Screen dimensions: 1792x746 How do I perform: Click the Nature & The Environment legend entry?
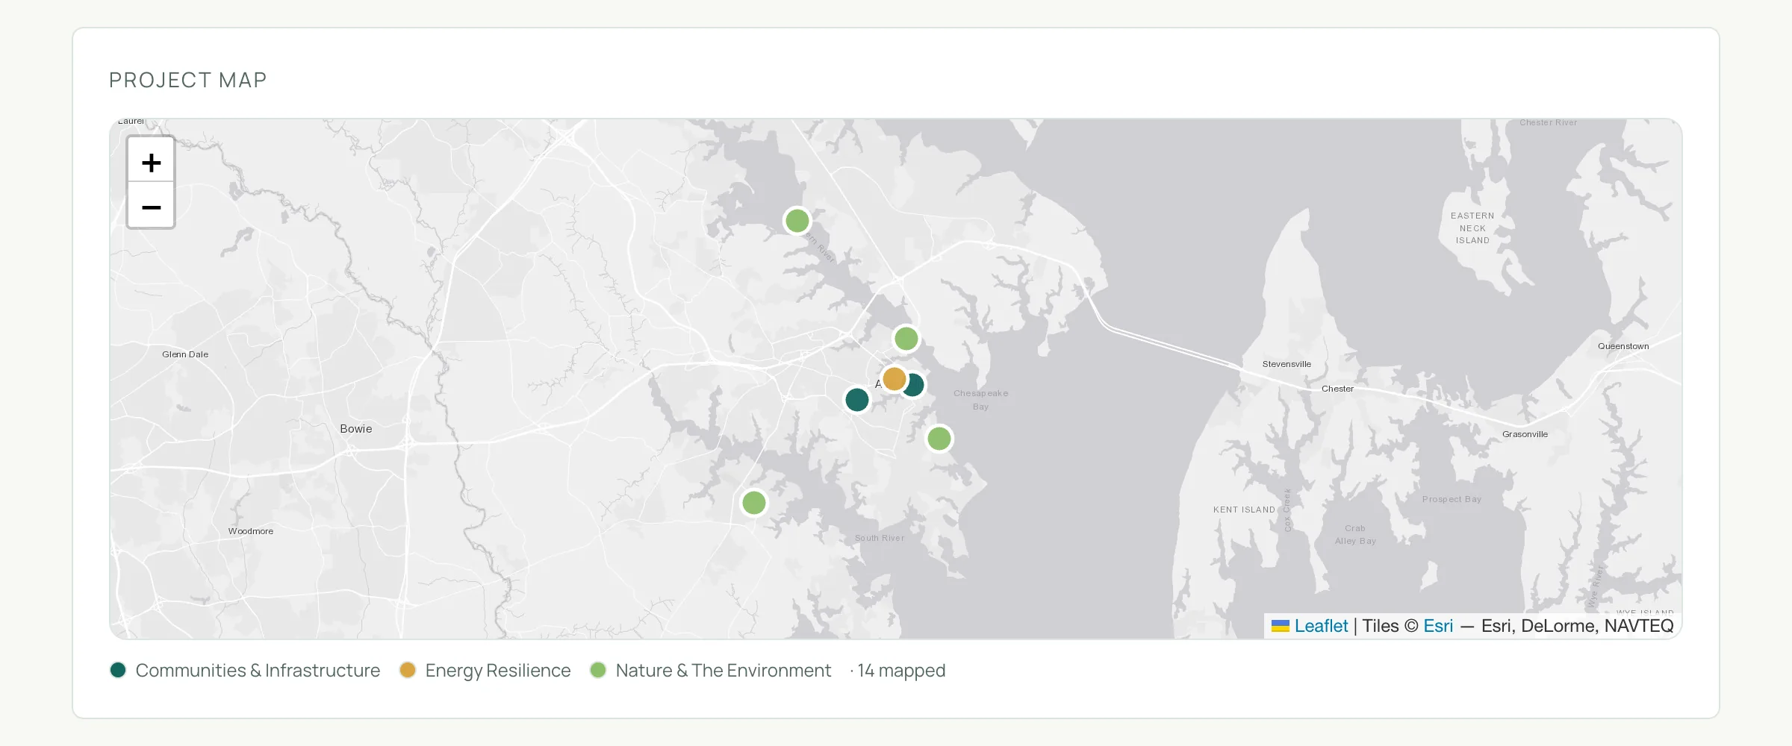(711, 671)
